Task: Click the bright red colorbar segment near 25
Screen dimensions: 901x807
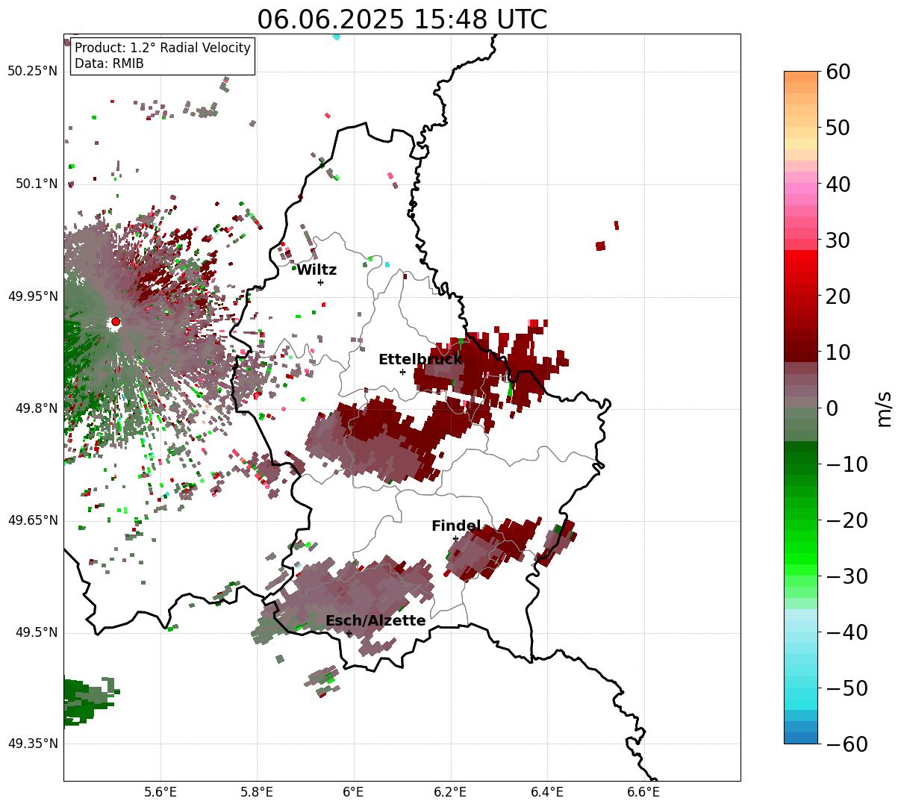Action: tap(801, 267)
